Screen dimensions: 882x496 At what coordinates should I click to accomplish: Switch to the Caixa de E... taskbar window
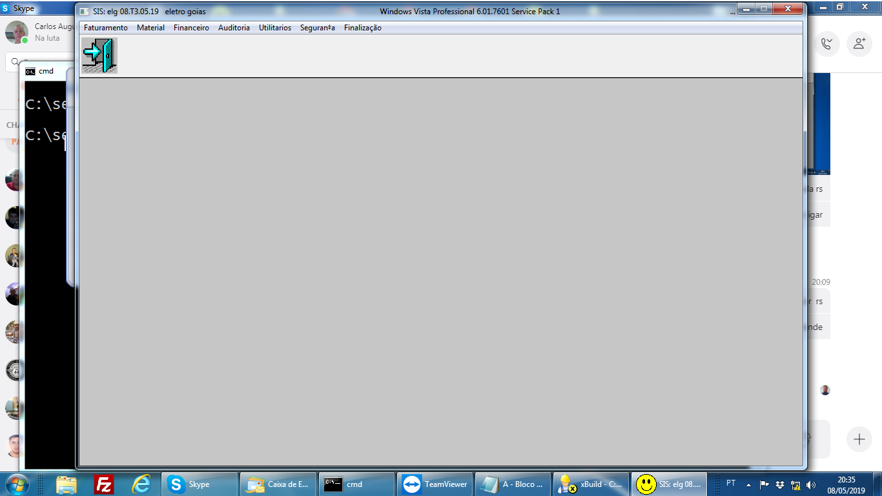click(278, 484)
